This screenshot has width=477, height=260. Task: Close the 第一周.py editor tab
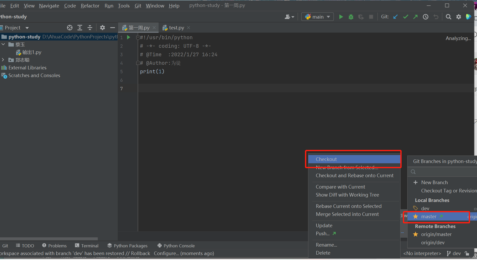tap(154, 27)
